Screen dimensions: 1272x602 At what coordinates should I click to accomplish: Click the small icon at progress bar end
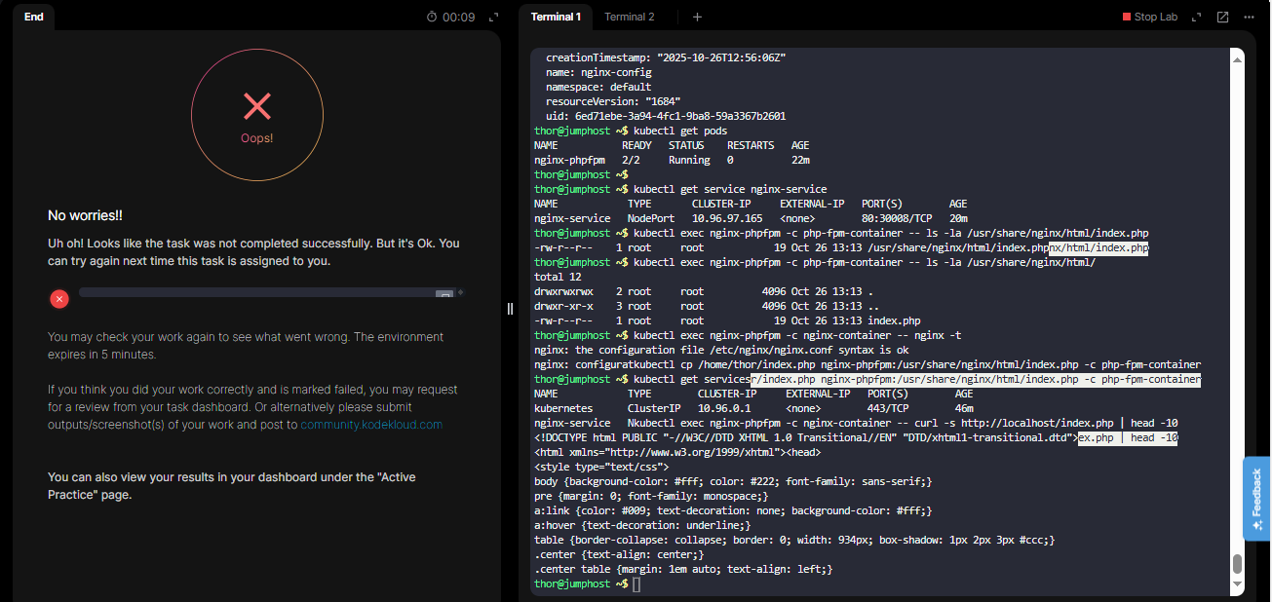(x=444, y=293)
